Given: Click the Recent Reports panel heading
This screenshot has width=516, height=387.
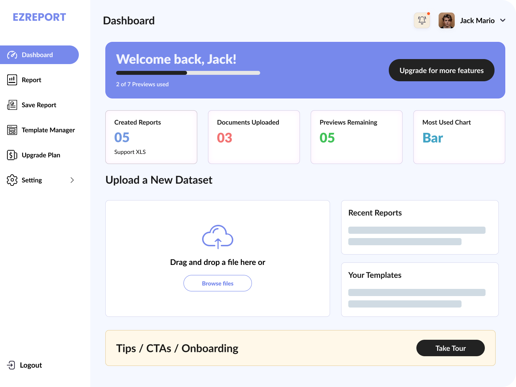Looking at the screenshot, I should [375, 213].
